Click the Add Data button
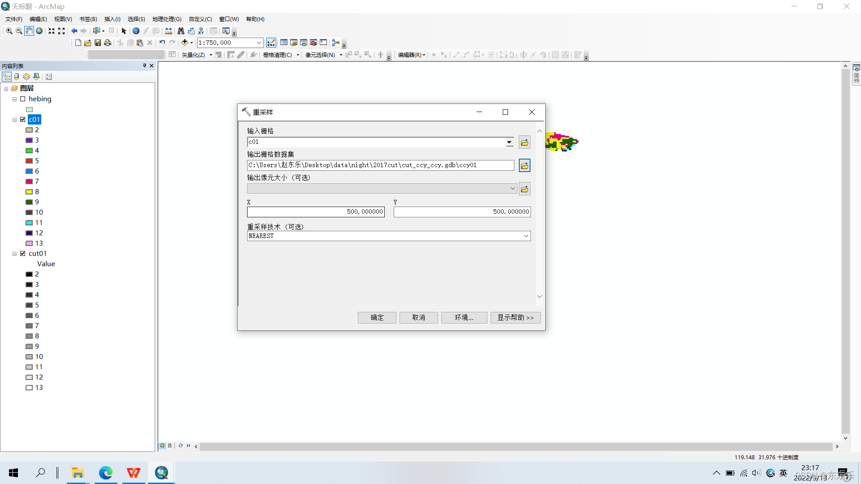Viewport: 861px width, 484px height. (184, 43)
